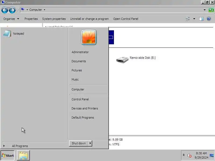Click the NTFS file system detail
This screenshot has height=161, width=215.
116,144
